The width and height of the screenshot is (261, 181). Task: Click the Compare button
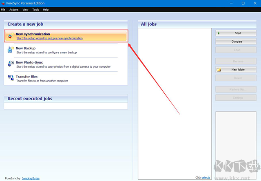point(236,42)
